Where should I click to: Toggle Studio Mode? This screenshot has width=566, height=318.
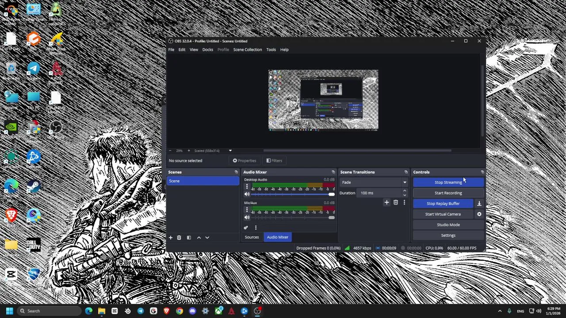pos(448,225)
